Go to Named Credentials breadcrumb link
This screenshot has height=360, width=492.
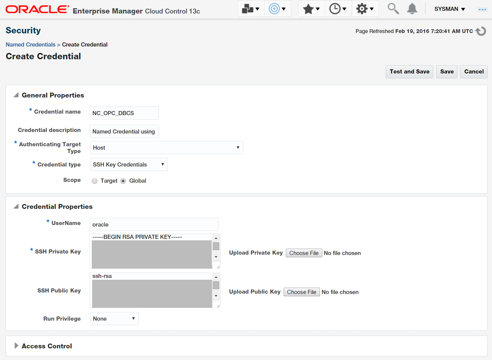[30, 45]
